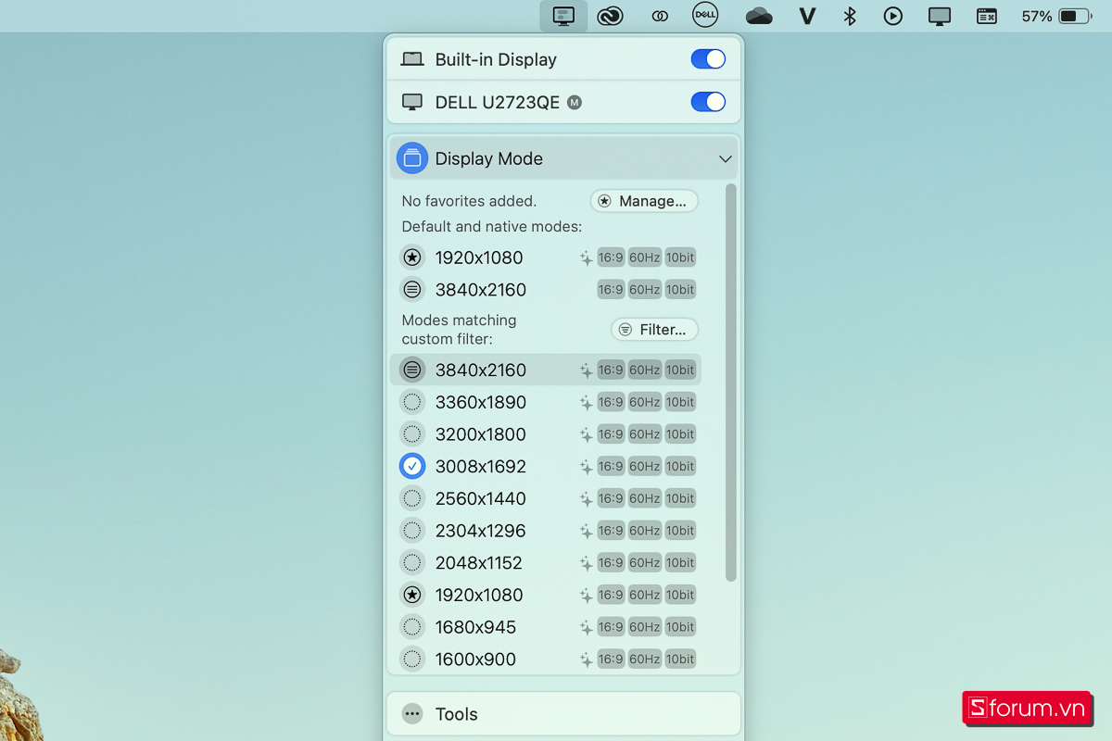1112x741 pixels.
Task: Open the Tools section
Action: pos(563,714)
